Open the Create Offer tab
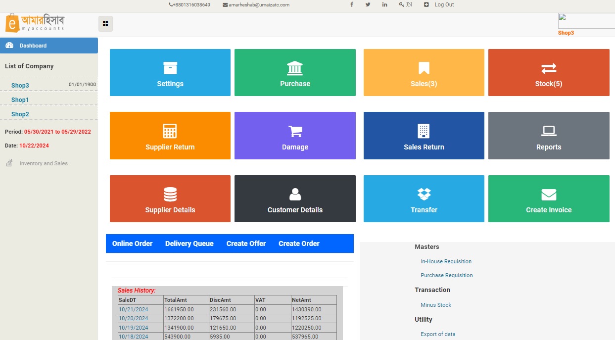The image size is (615, 340). coord(246,243)
